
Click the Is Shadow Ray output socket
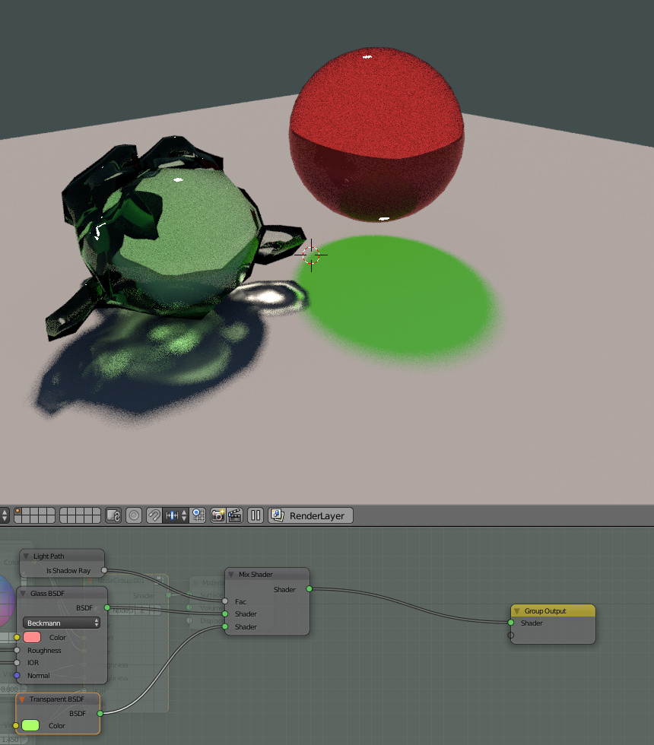click(x=104, y=570)
